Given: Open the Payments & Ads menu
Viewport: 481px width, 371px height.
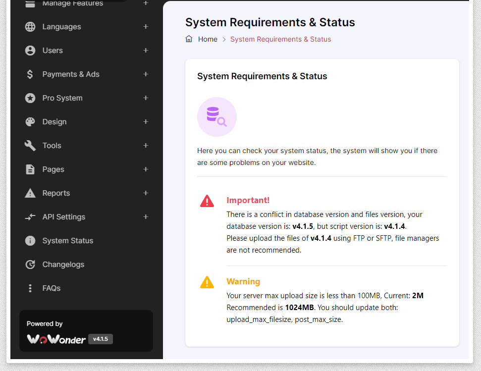Looking at the screenshot, I should 71,74.
